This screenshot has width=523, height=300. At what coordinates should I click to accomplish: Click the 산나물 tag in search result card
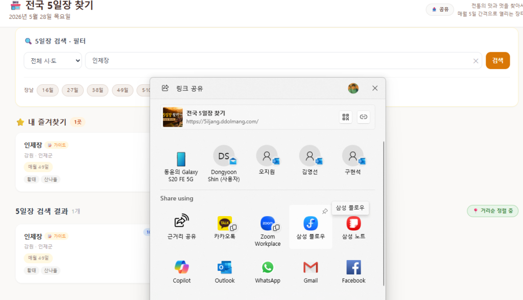click(x=51, y=270)
